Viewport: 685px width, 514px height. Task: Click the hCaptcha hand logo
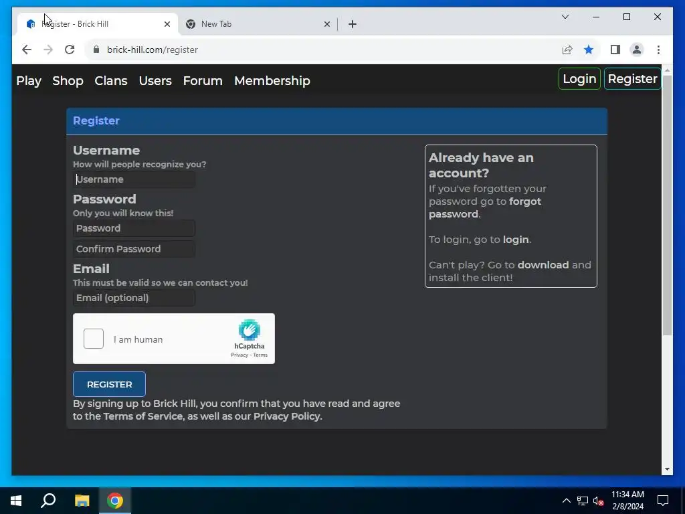(250, 330)
